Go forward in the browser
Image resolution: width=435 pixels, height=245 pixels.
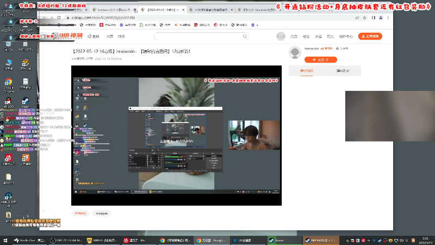pyautogui.click(x=52, y=17)
